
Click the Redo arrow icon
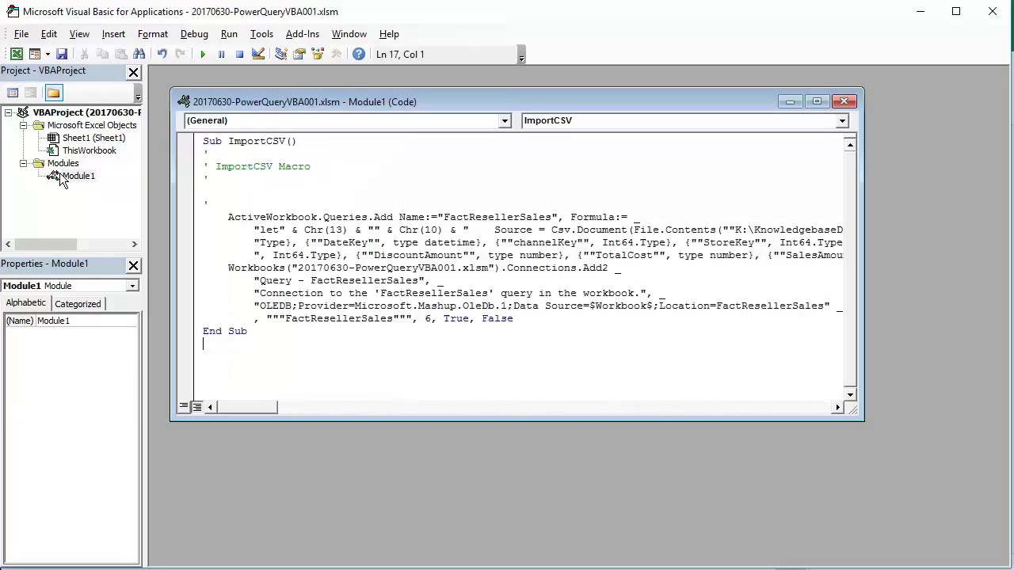pyautogui.click(x=180, y=54)
